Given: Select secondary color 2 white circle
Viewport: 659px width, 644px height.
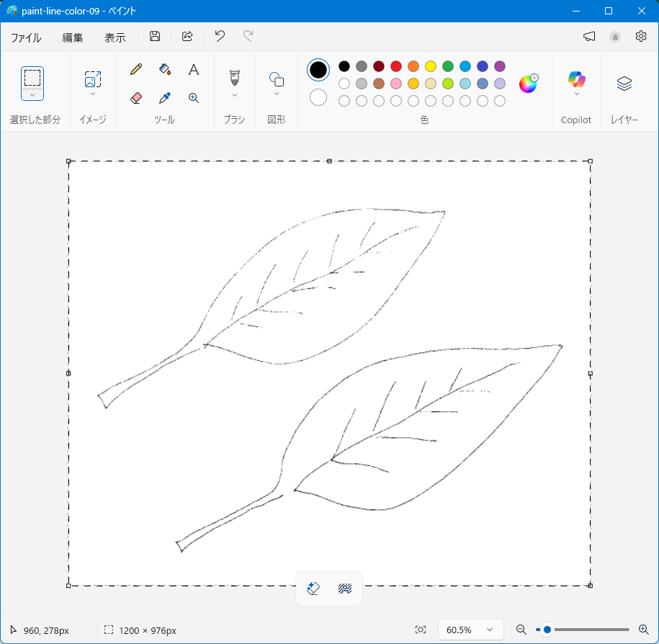Looking at the screenshot, I should (318, 97).
